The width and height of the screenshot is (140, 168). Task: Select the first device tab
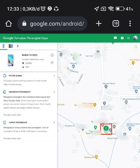[x=3, y=46]
